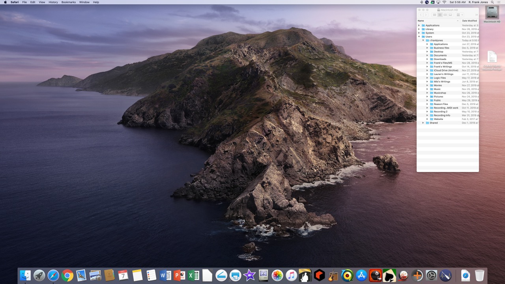Launch iMovie star icon in the Dock
This screenshot has height=284, width=505.
(249, 275)
